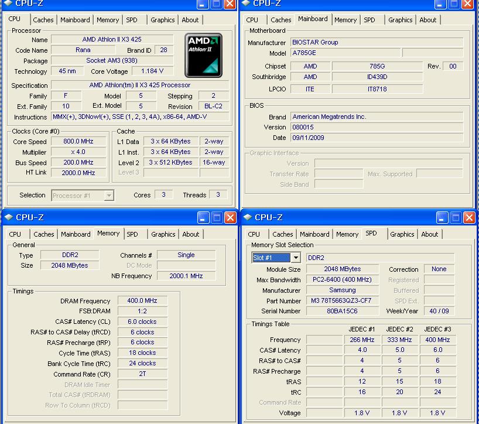Click the processor name AMD Athlon II X3 425
The image size is (479, 424).
pyautogui.click(x=112, y=39)
